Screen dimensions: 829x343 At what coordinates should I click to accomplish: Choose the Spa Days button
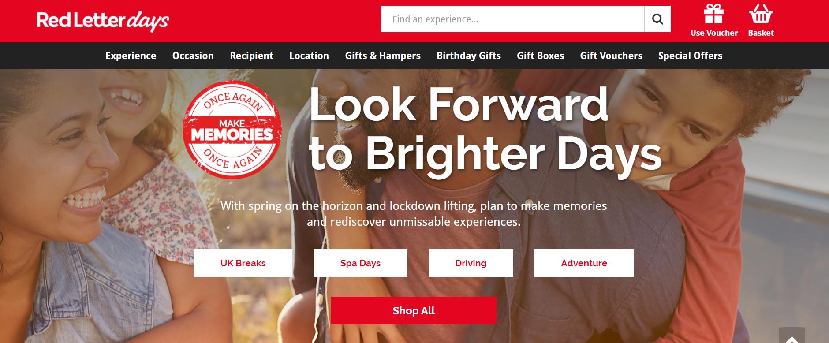pyautogui.click(x=360, y=263)
